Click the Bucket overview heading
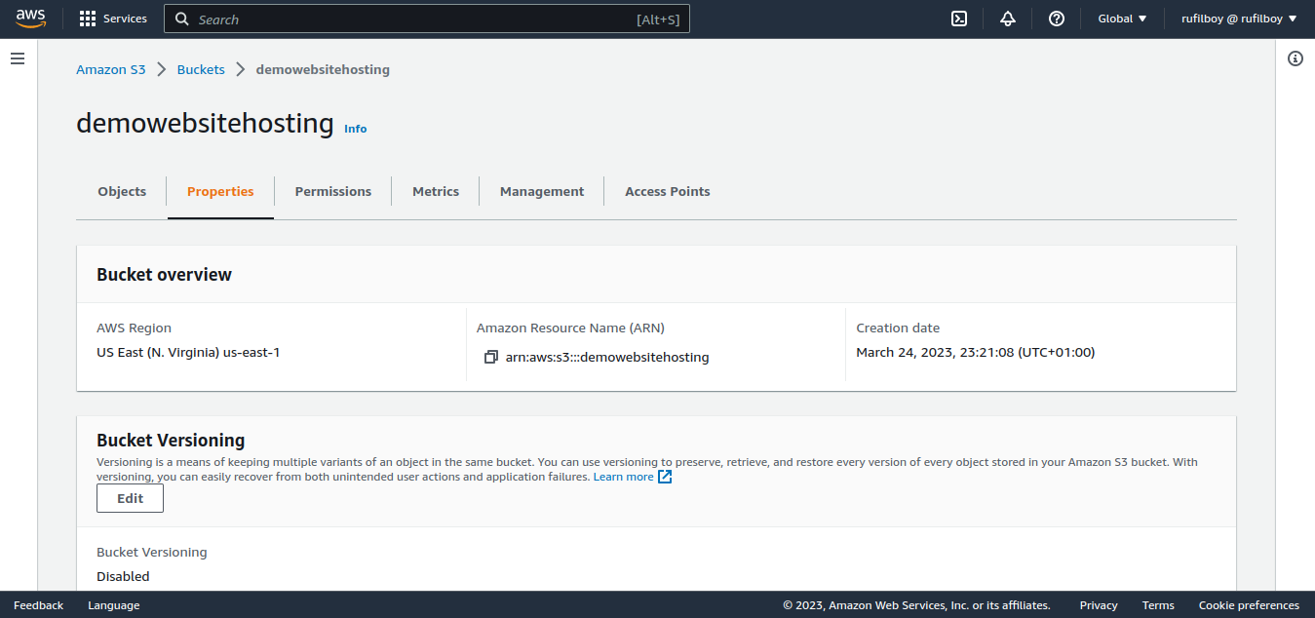Viewport: 1315px width, 618px height. pyautogui.click(x=164, y=275)
